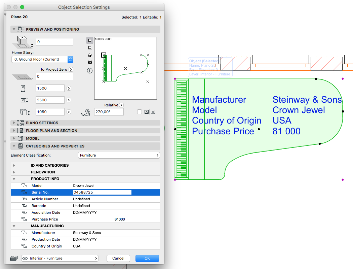Click the to Project Zero button
This screenshot has width=353, height=269.
click(71, 68)
